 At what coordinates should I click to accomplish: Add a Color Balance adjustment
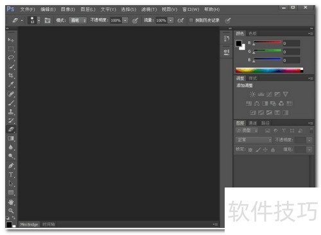click(x=257, y=103)
